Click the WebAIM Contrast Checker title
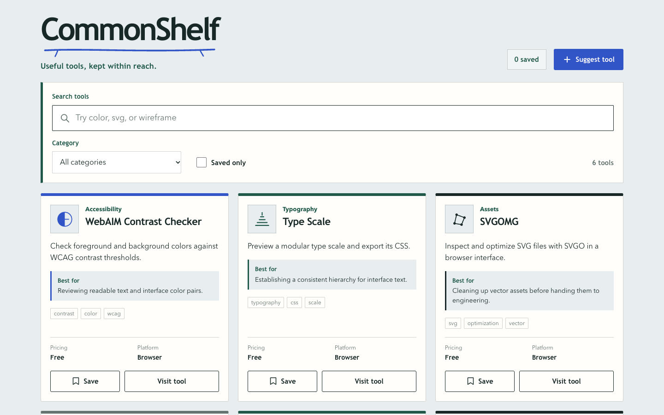 click(x=143, y=222)
